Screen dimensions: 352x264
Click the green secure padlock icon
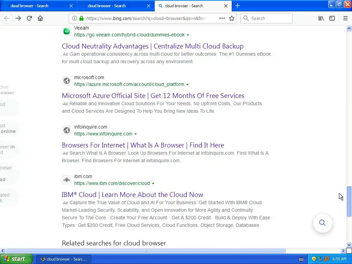click(x=81, y=19)
